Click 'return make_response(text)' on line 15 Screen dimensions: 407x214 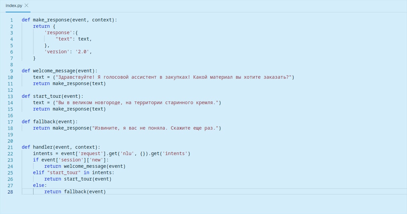[70, 109]
